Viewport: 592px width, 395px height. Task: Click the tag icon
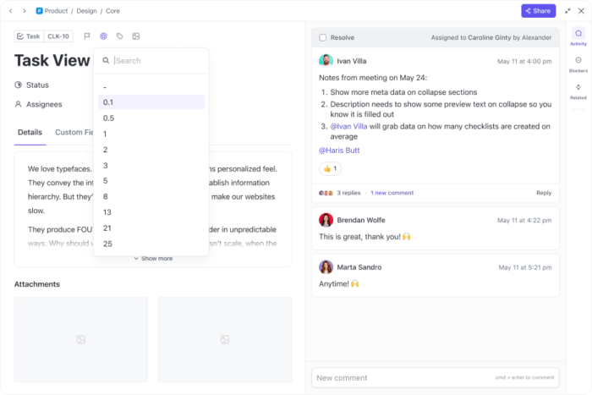[119, 36]
